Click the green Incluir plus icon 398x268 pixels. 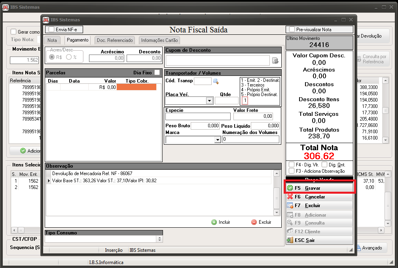point(214,222)
